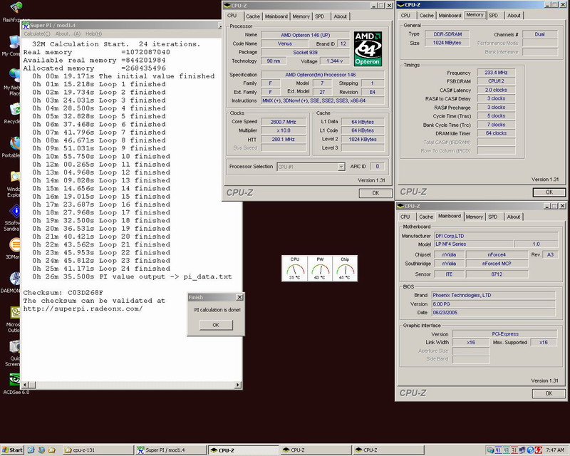
Task: Click the http://superpi.radeonx.com/ text
Action: pyautogui.click(x=83, y=309)
